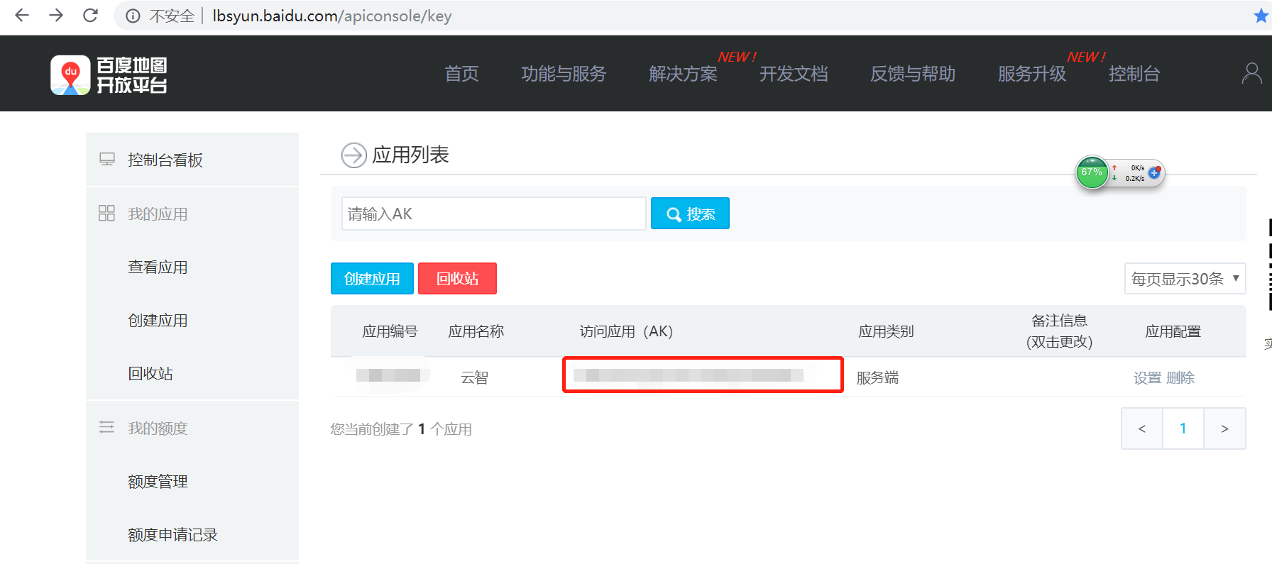
Task: Click the green 67% floating widget
Action: click(x=1092, y=172)
